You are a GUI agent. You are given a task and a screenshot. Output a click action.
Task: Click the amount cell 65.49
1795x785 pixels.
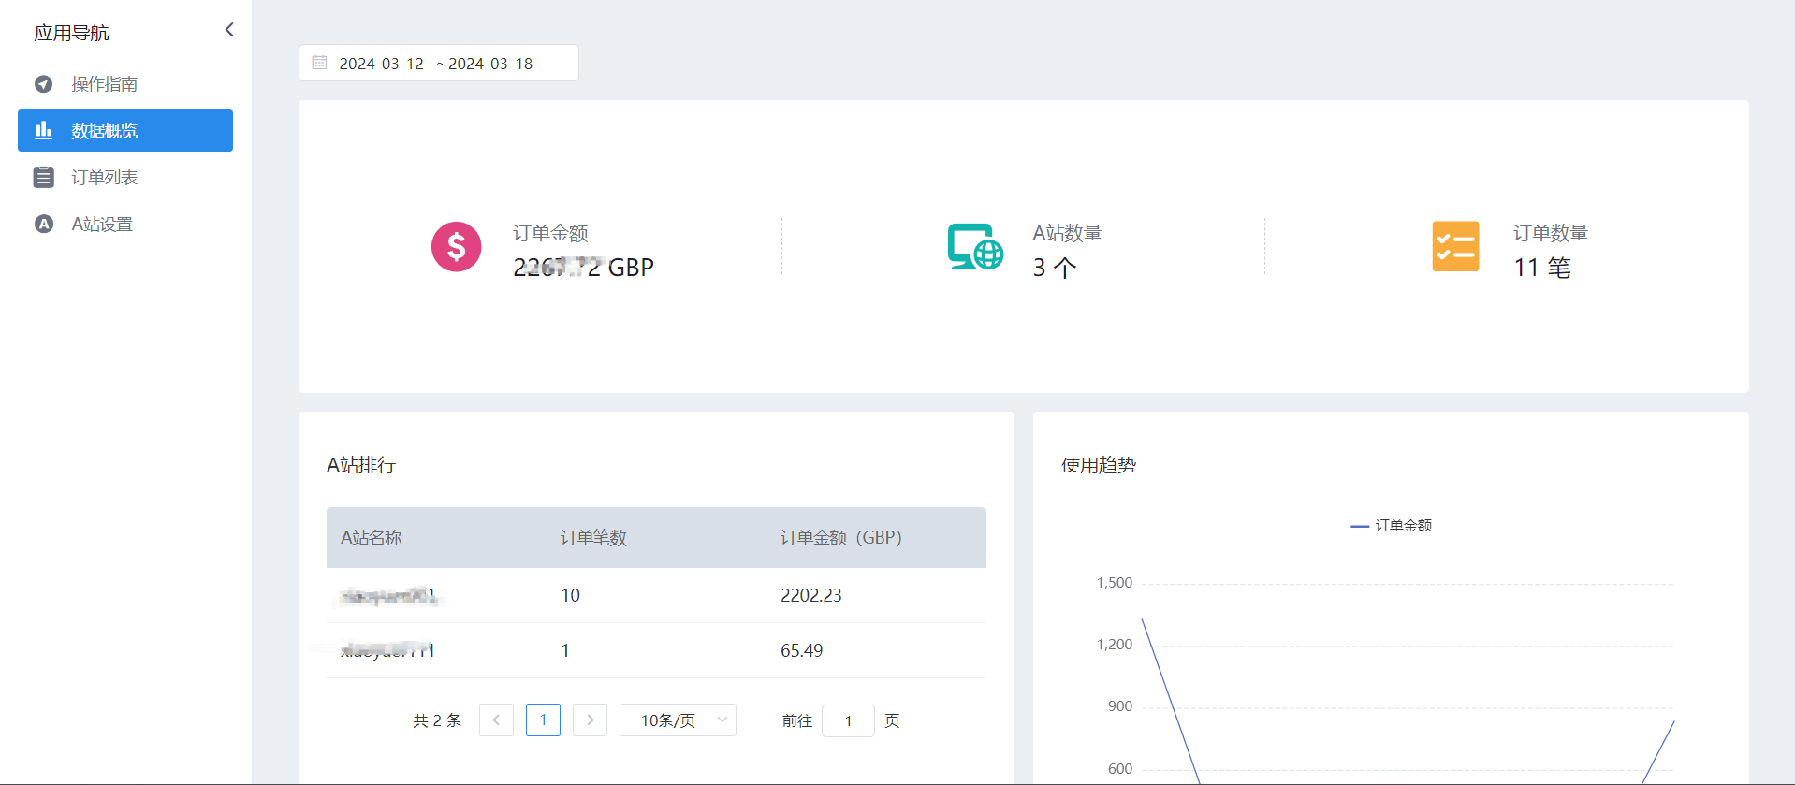pos(802,651)
